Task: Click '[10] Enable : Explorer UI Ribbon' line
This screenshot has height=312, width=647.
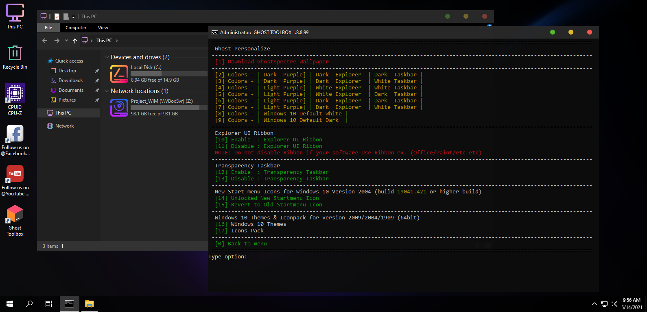Action: click(x=269, y=140)
